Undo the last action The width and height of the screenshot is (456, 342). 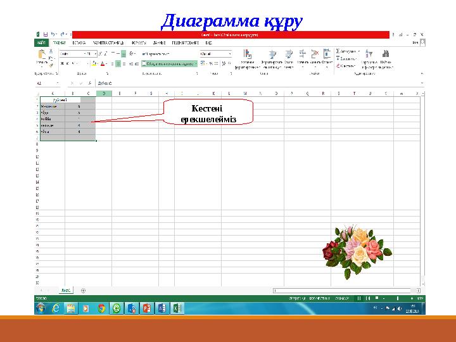(x=53, y=34)
